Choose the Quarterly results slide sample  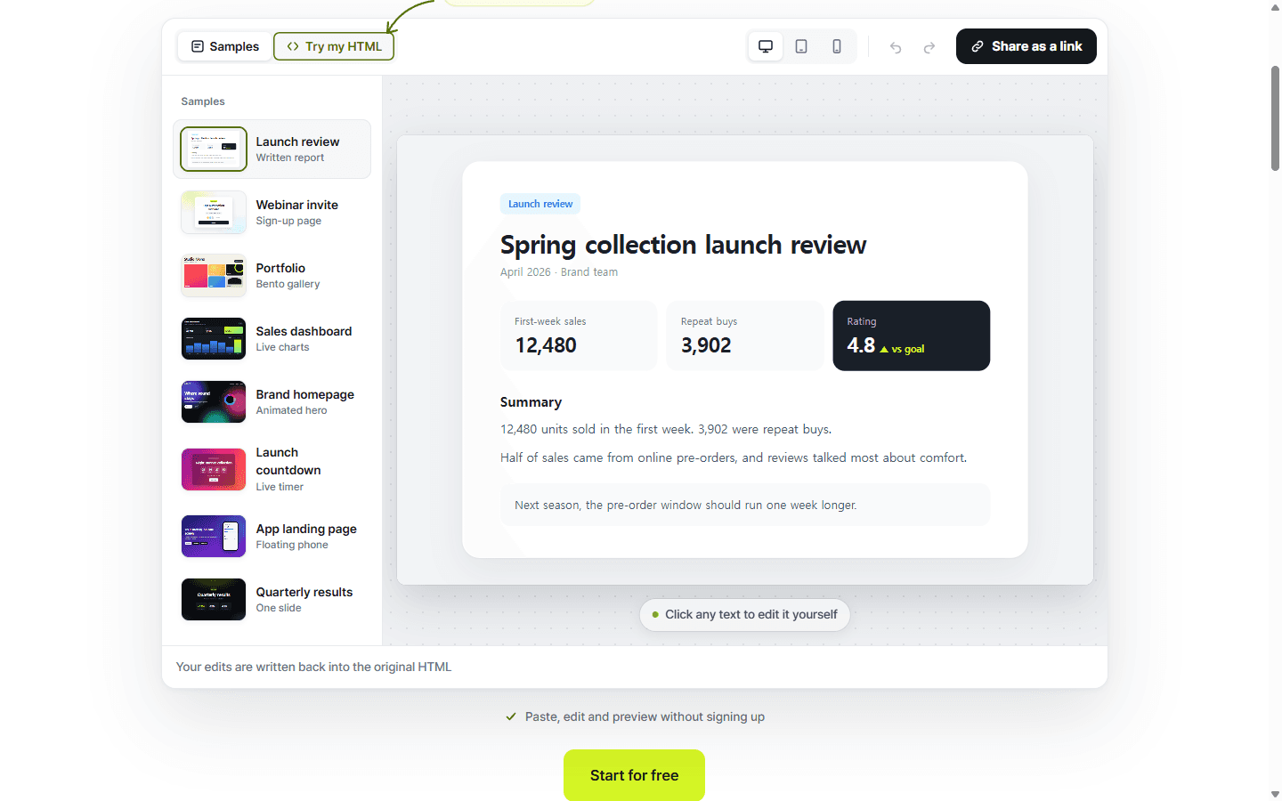click(x=272, y=600)
